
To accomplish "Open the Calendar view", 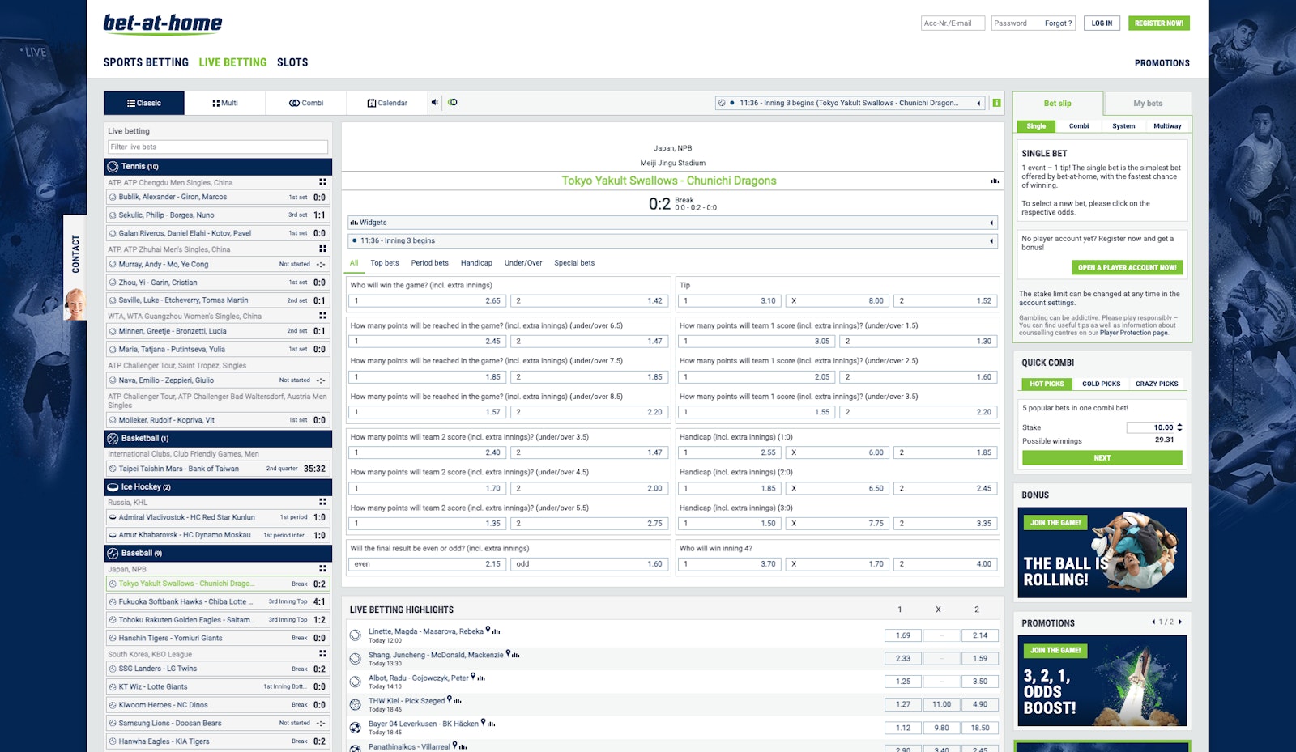I will tap(387, 103).
